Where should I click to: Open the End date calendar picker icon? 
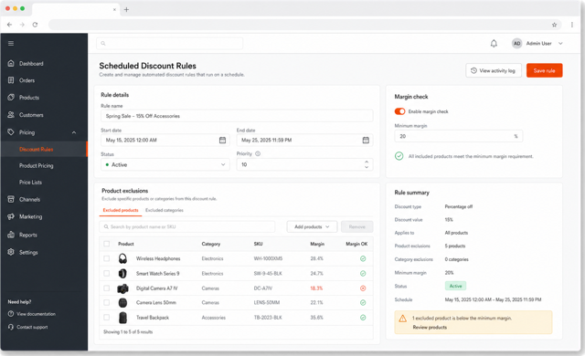click(x=366, y=140)
